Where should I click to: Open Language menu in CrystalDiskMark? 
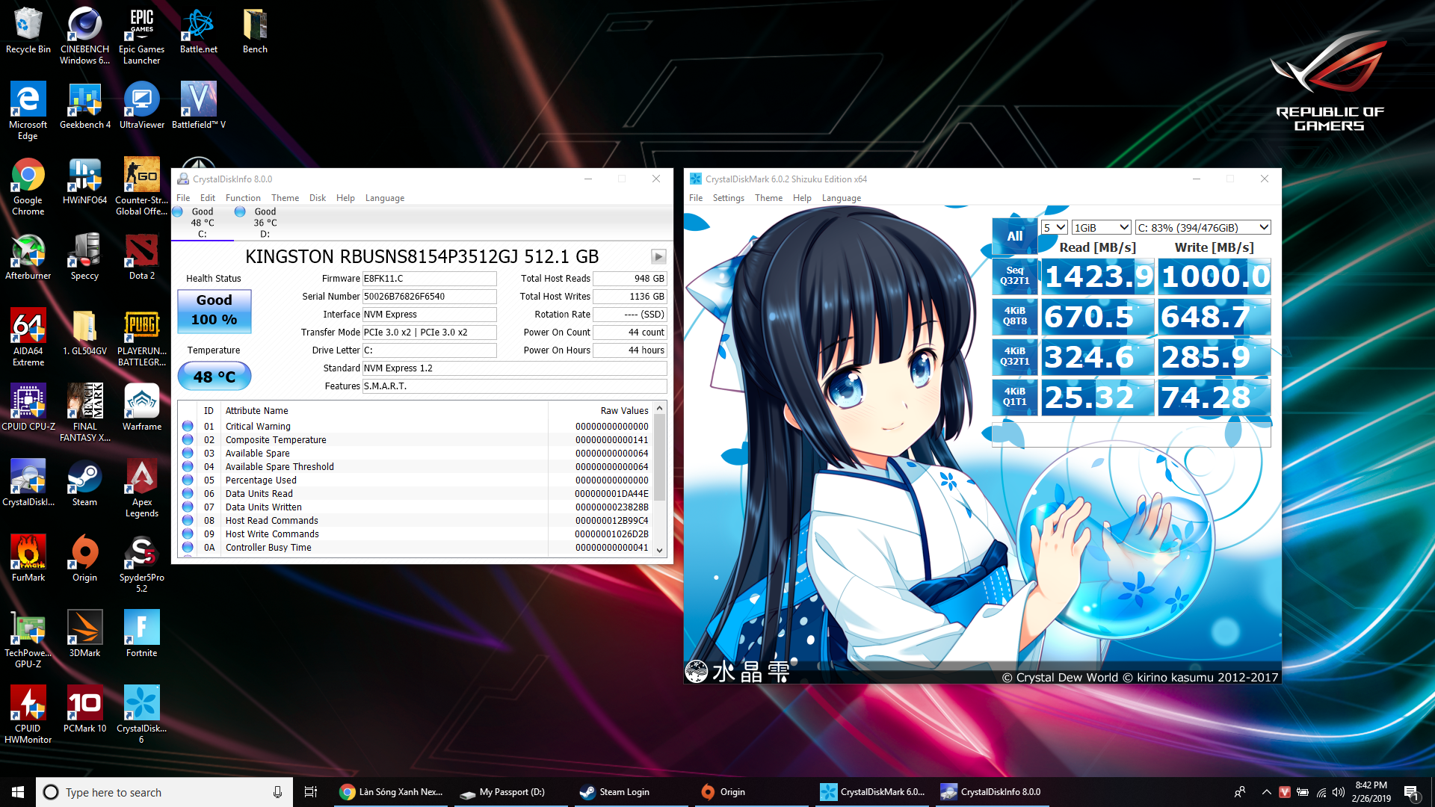point(841,198)
